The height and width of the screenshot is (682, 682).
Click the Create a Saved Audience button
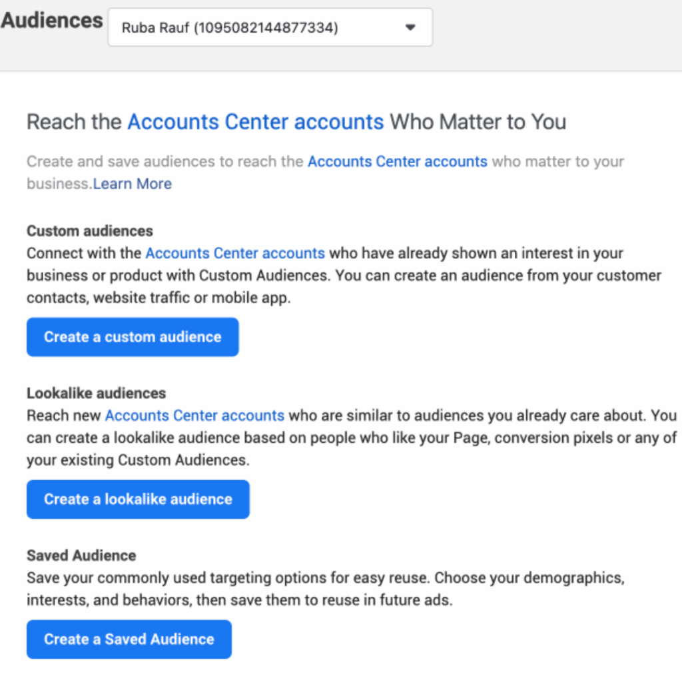[129, 639]
